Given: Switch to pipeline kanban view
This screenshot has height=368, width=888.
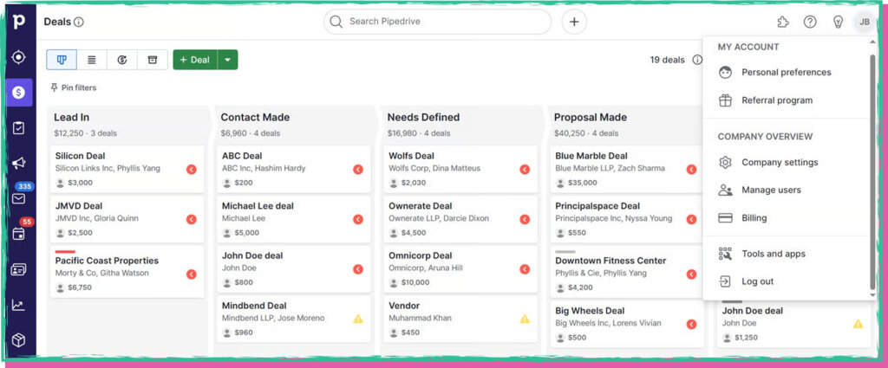Looking at the screenshot, I should click(x=62, y=60).
